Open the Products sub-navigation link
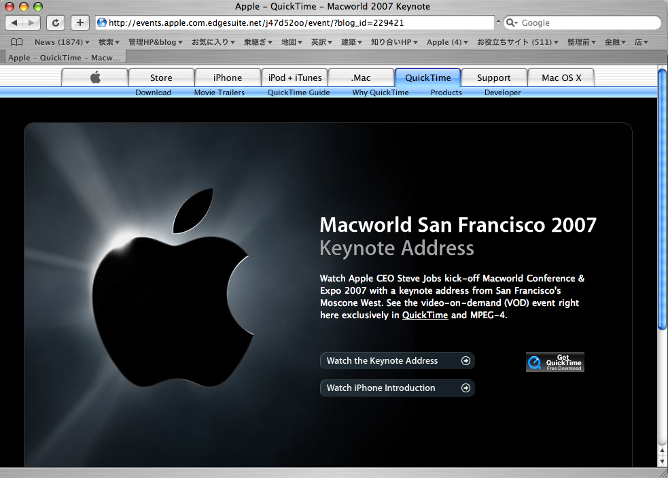This screenshot has width=668, height=478. (446, 92)
